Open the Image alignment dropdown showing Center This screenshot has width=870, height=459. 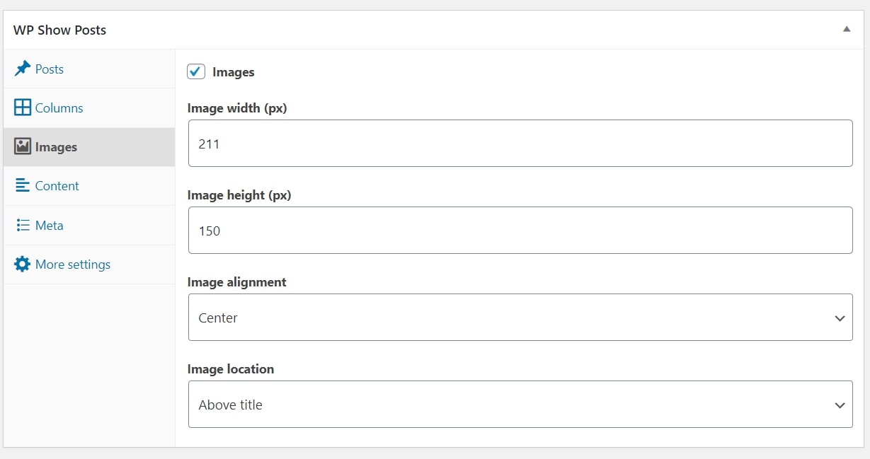point(520,317)
